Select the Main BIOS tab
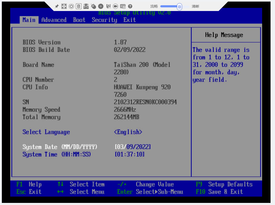The image size is (275, 205). pos(29,20)
